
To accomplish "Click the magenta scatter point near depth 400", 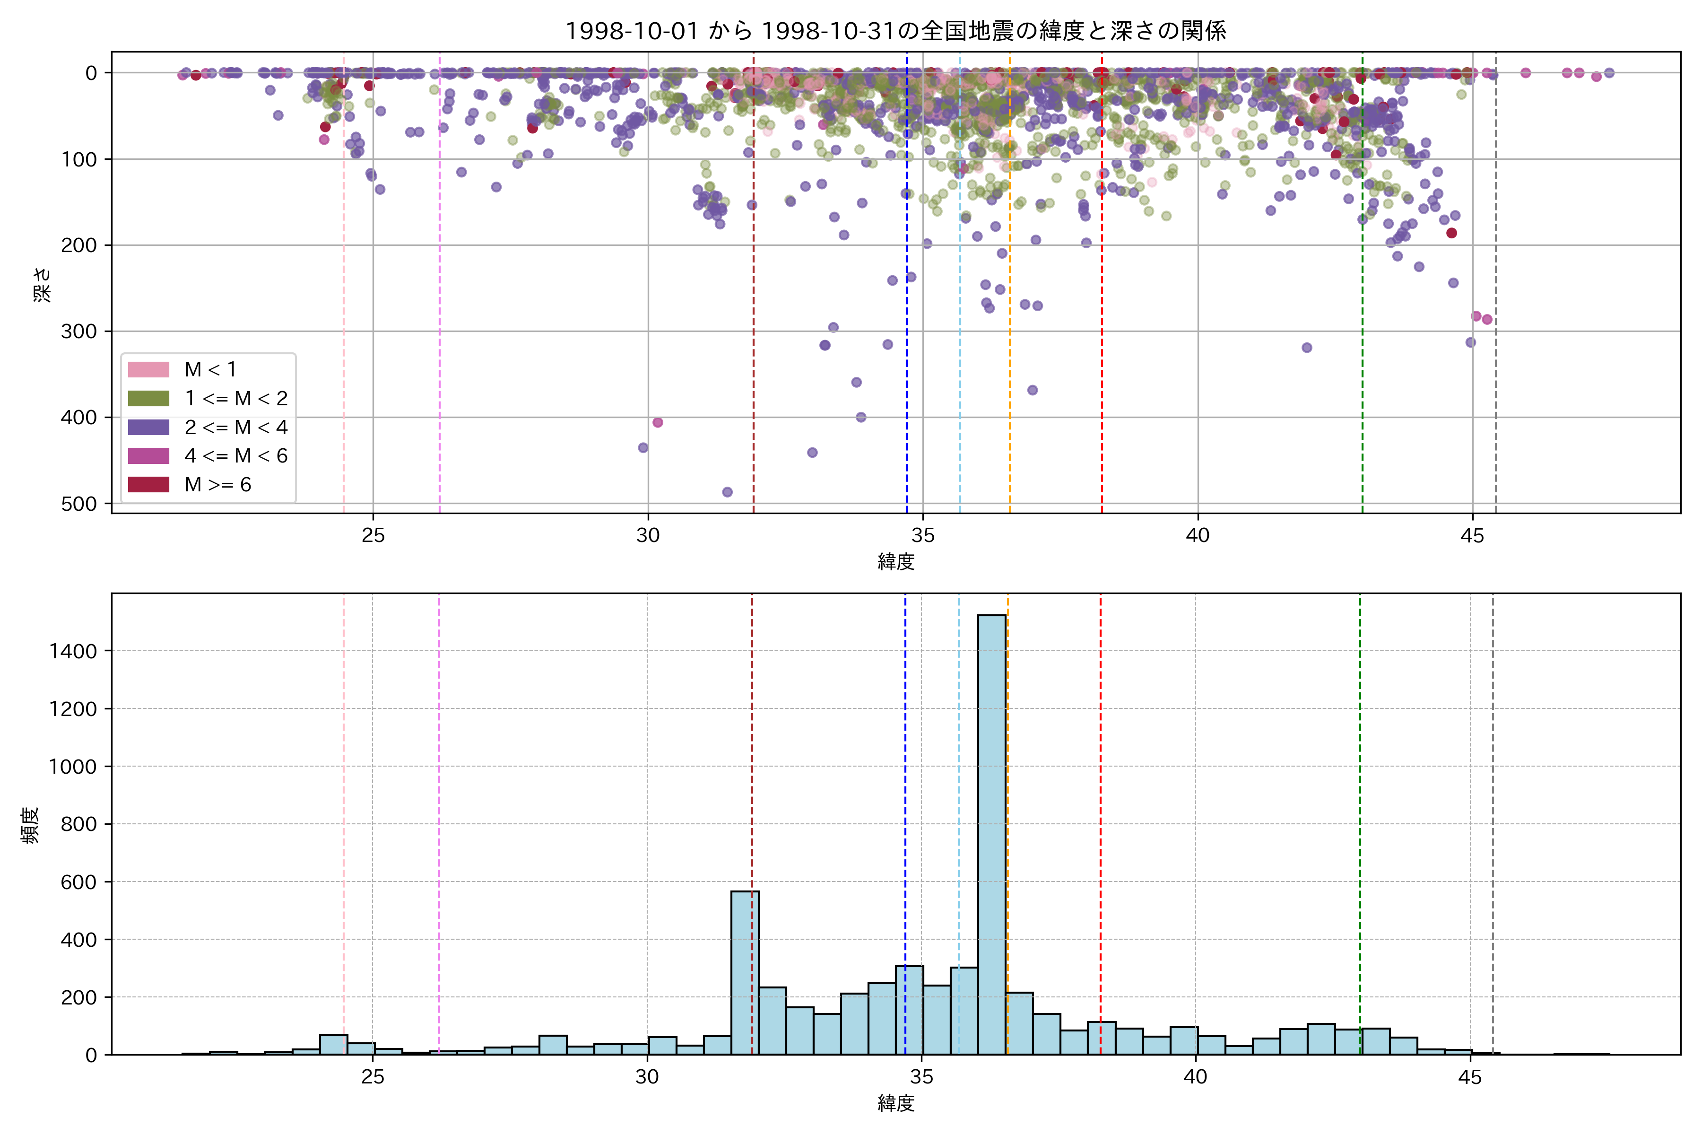I will click(657, 422).
